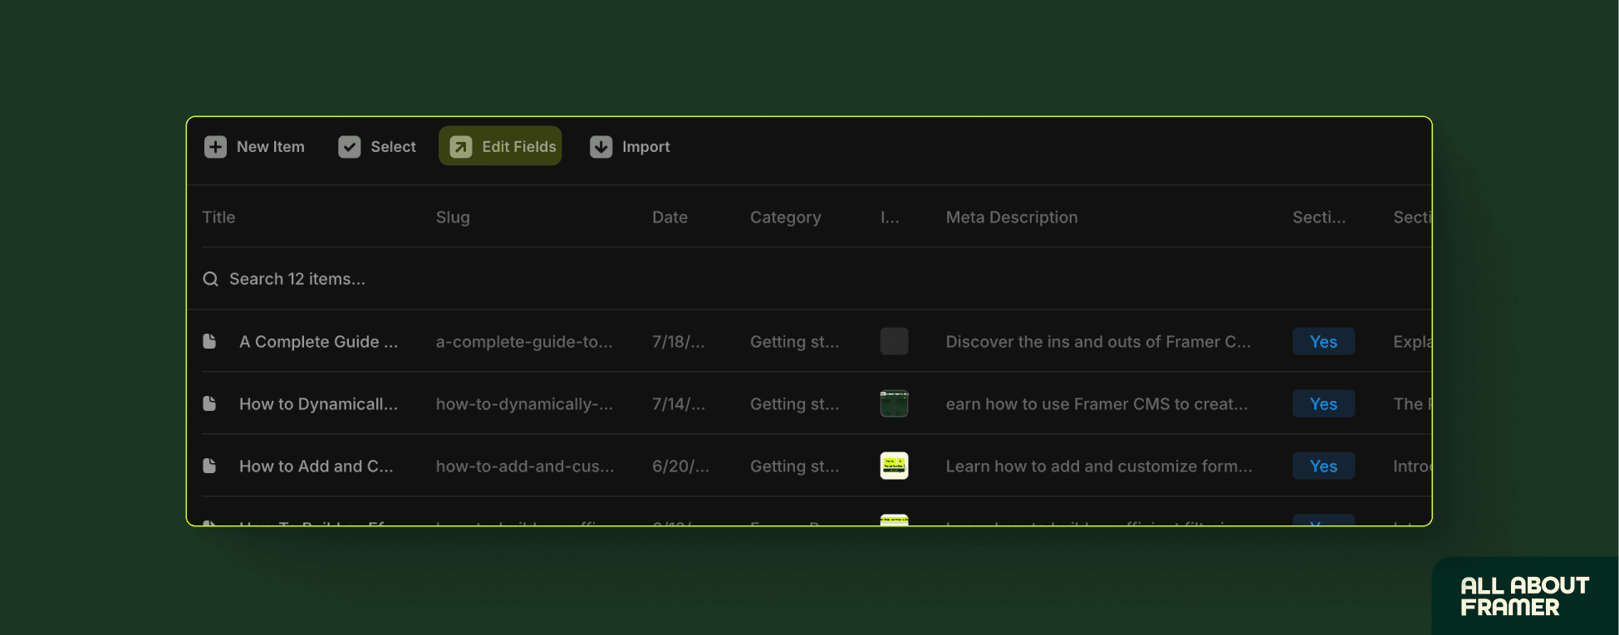The image size is (1619, 635).
Task: Select the Slug column header
Action: point(453,217)
